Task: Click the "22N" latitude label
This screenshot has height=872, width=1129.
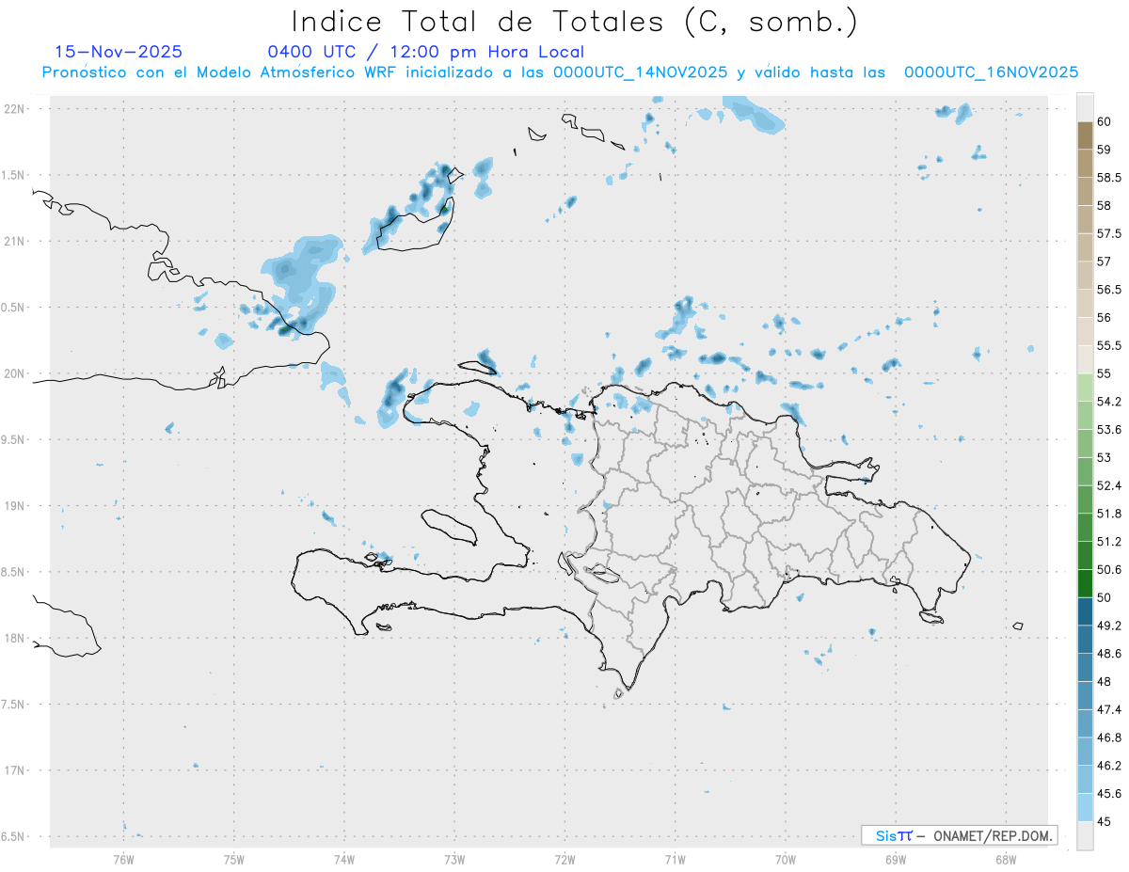Action: pos(16,108)
